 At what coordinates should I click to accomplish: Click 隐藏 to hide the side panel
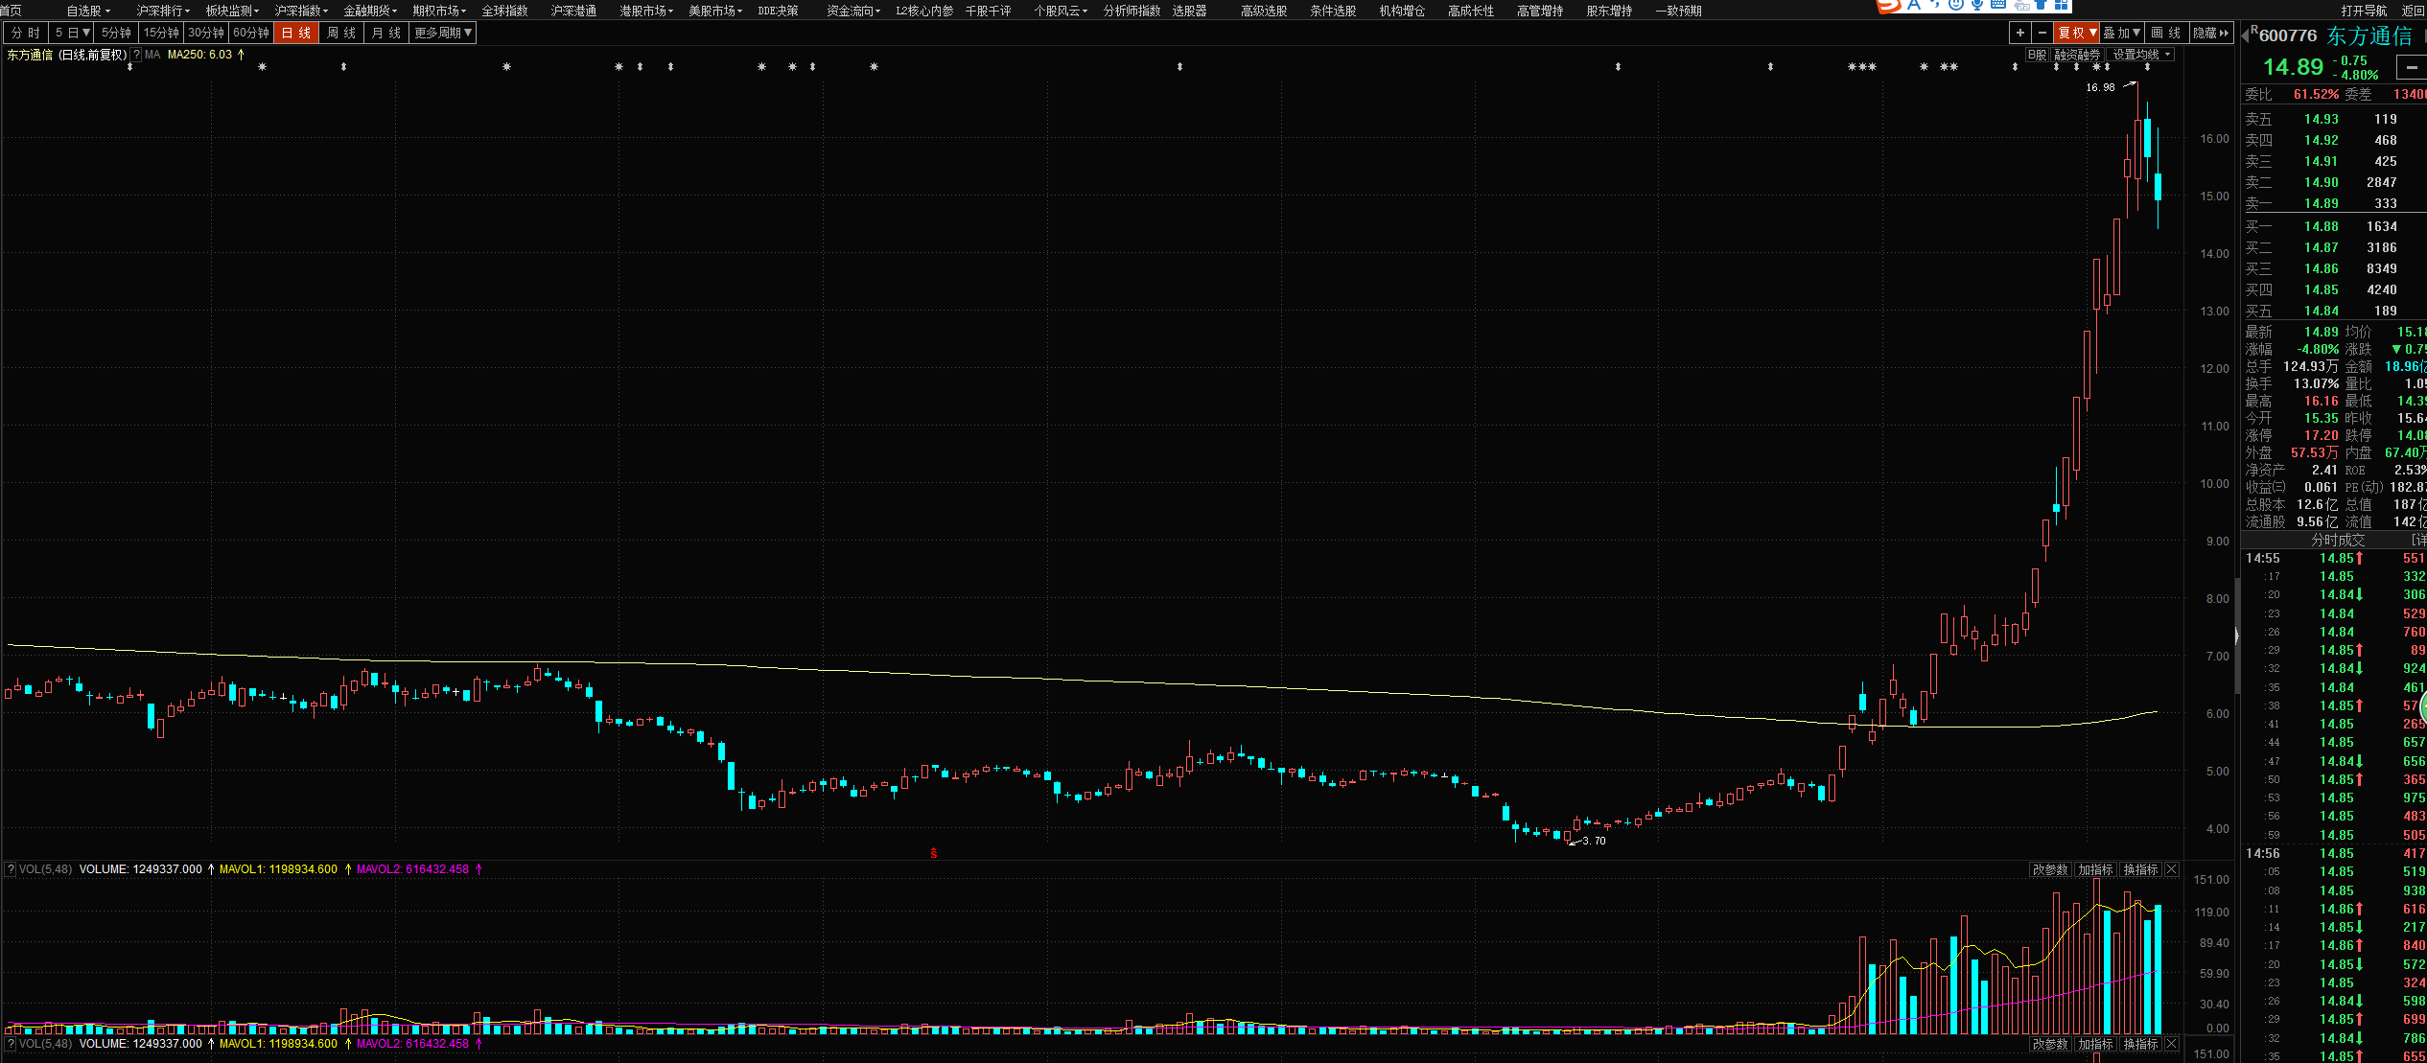click(2211, 33)
